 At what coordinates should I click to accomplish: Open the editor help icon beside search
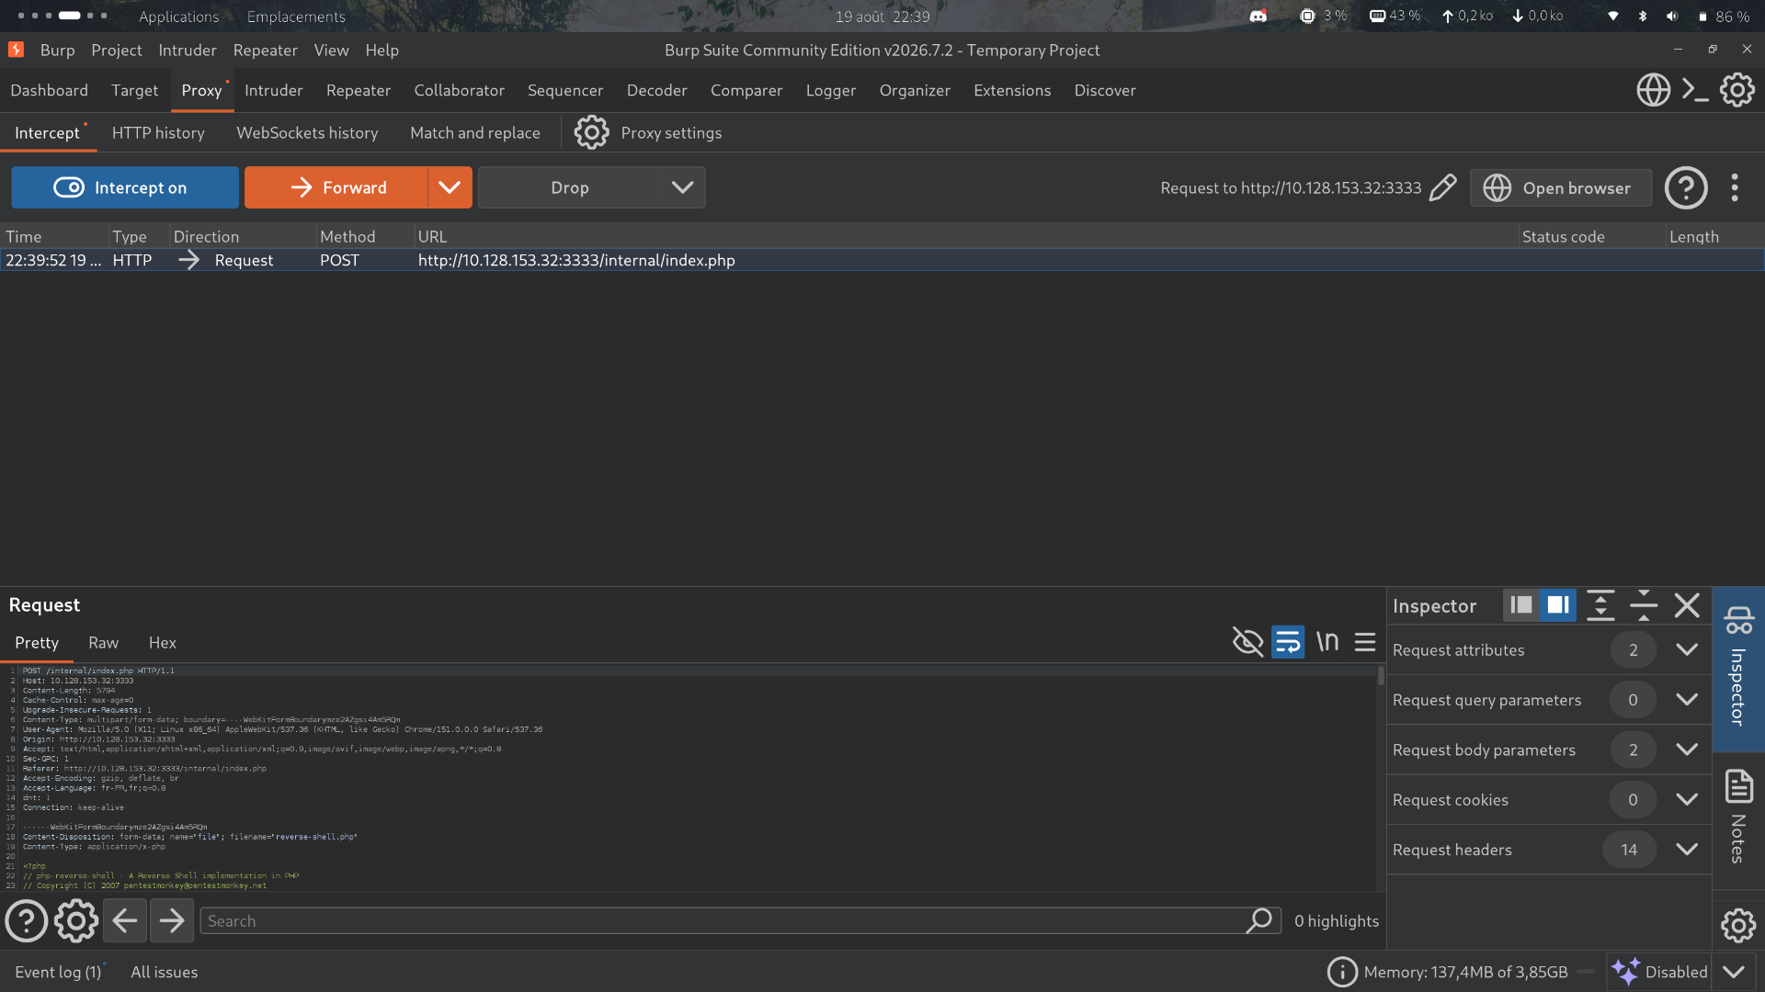coord(27,920)
